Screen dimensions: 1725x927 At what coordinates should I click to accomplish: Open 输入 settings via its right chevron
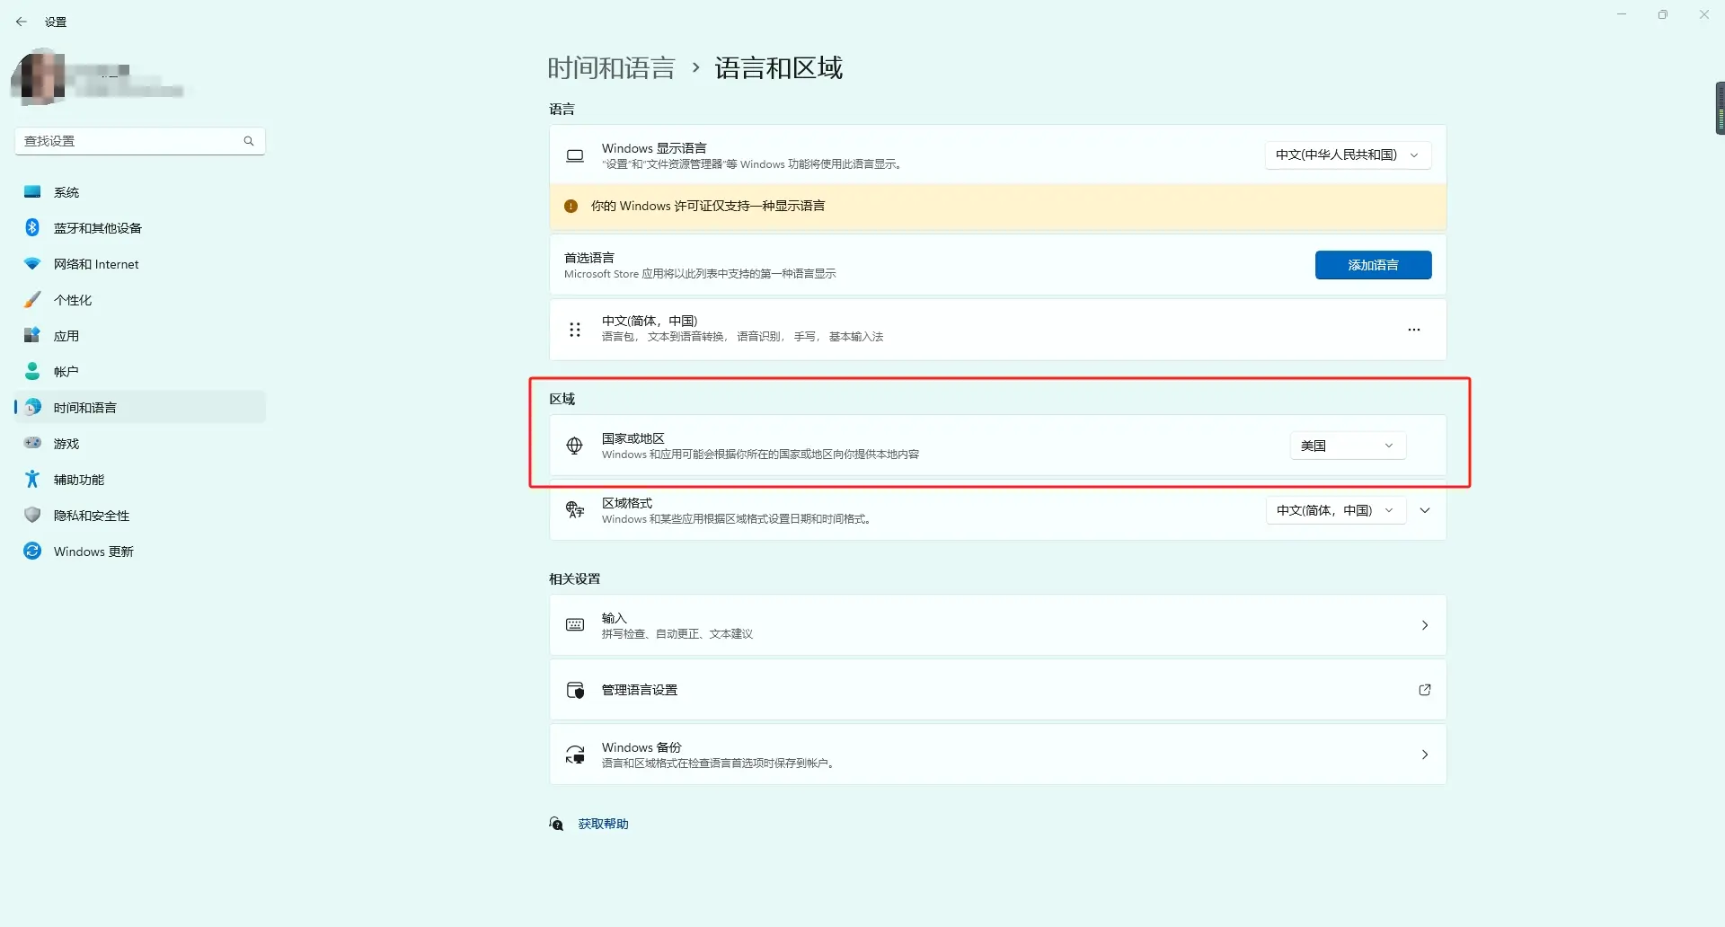pyautogui.click(x=1425, y=624)
